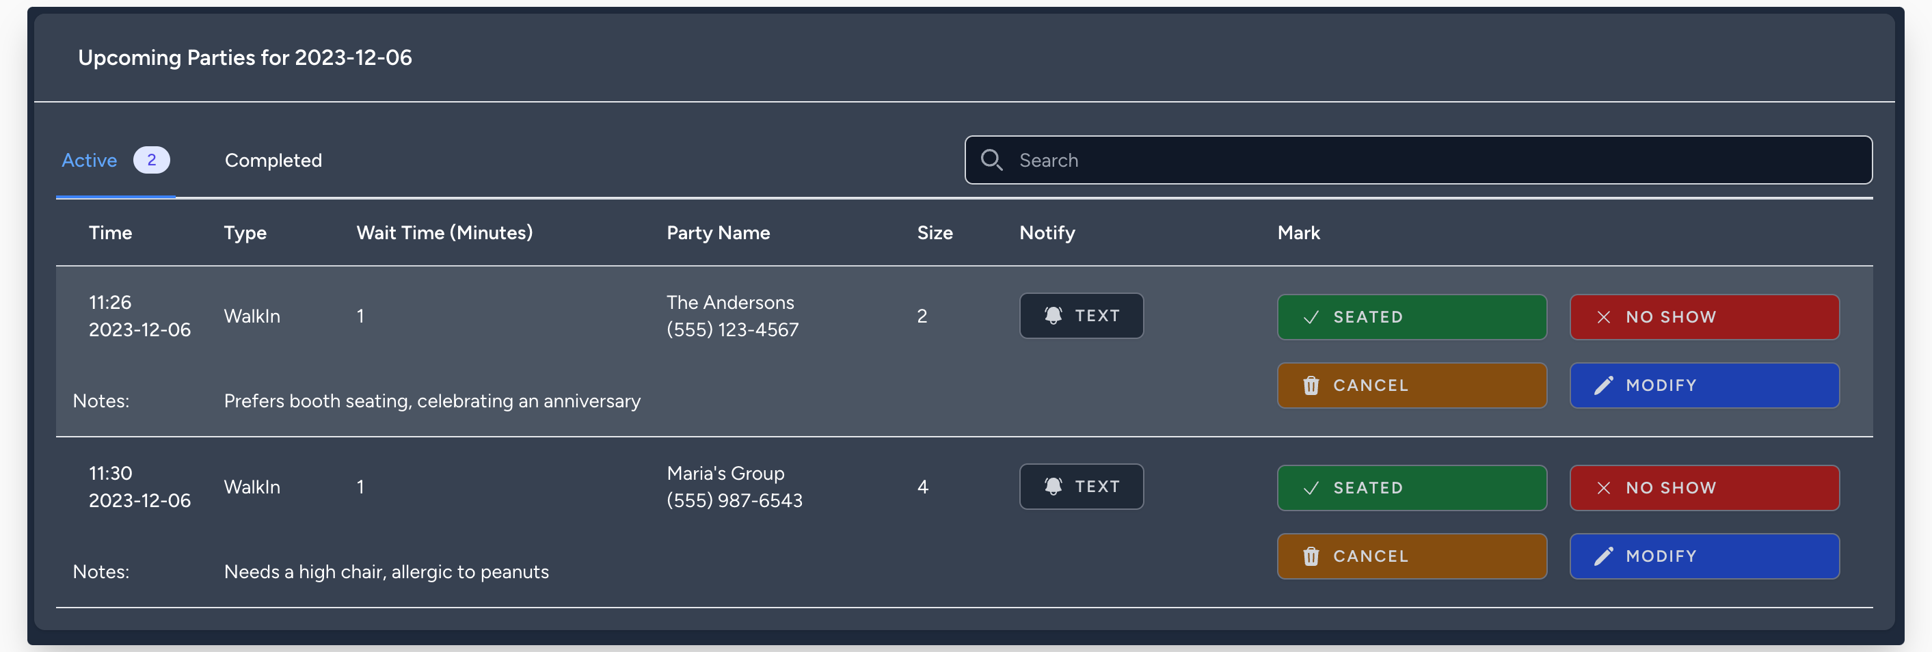
Task: Modify Maria's Group reservation
Action: 1704,556
